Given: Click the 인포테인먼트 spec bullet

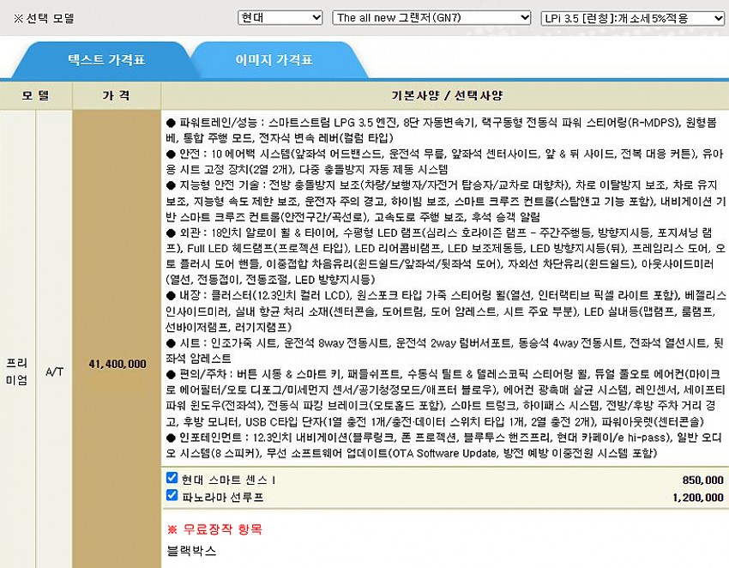Looking at the screenshot, I should tap(205, 439).
